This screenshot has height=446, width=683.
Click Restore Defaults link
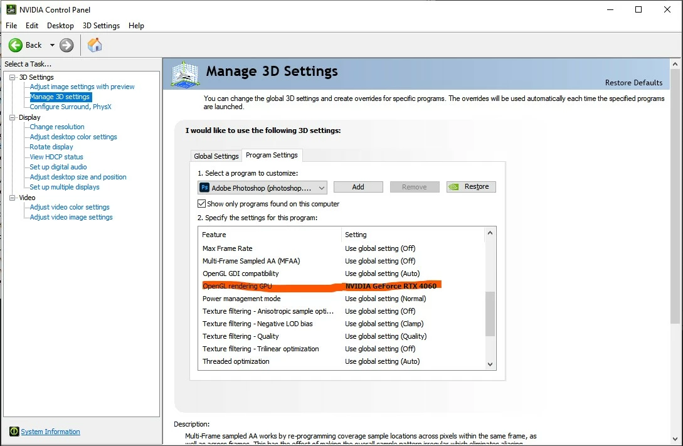coord(633,82)
